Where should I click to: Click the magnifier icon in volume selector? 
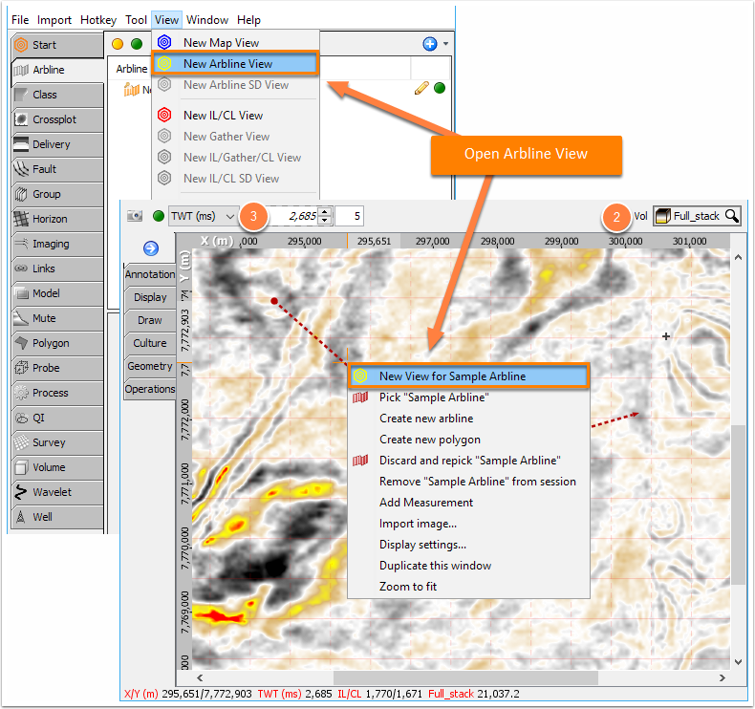pyautogui.click(x=731, y=216)
